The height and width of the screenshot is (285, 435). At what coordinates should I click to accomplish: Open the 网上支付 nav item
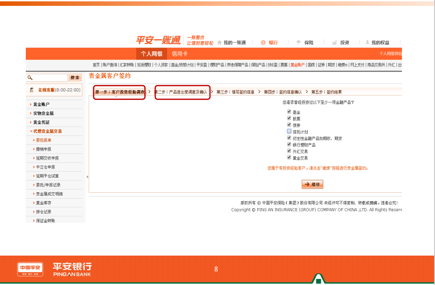[357, 65]
